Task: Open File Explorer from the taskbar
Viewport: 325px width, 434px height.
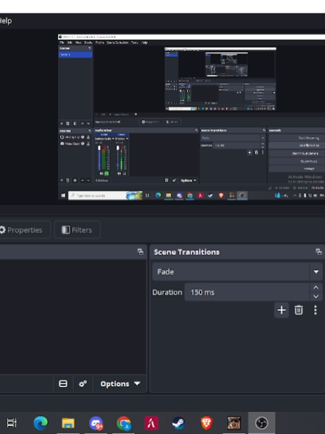Action: 68,423
